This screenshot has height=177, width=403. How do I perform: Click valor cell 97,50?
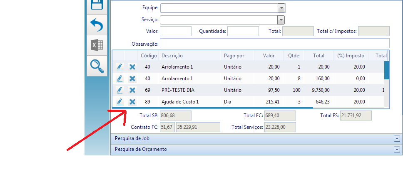point(274,90)
